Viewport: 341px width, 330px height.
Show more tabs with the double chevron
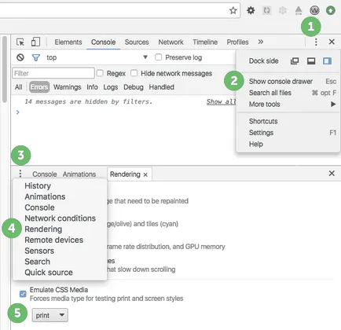pyautogui.click(x=260, y=42)
